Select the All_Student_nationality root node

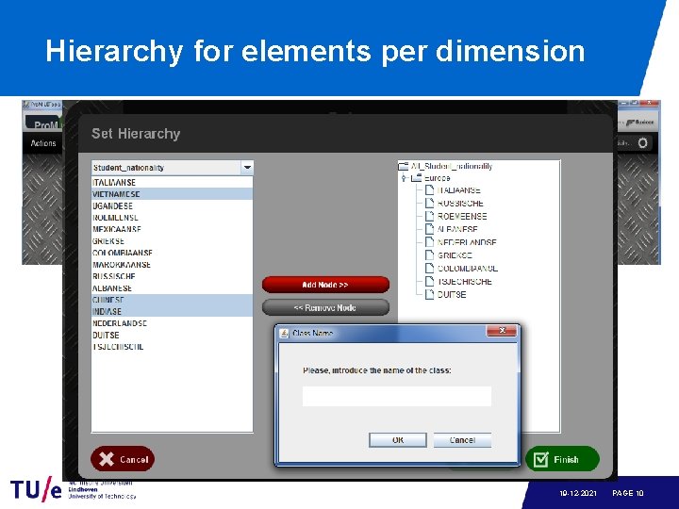[452, 166]
